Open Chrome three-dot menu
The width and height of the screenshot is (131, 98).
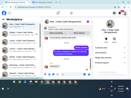128,7
